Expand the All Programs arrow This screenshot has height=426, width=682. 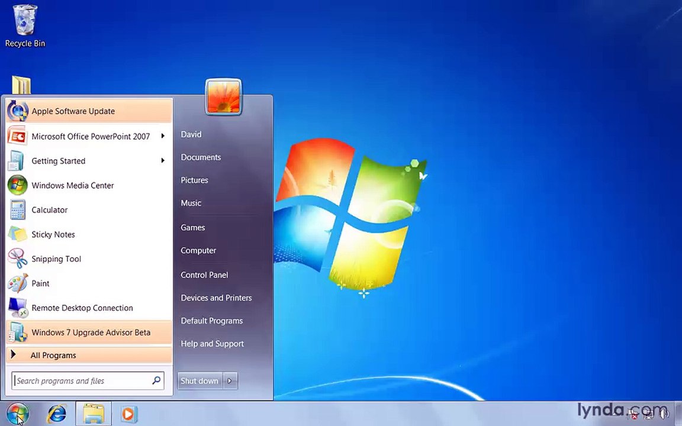(x=13, y=355)
